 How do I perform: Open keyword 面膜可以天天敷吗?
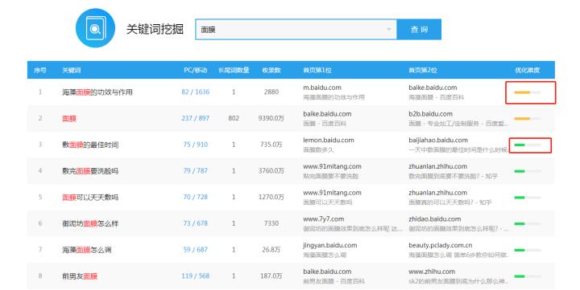tap(90, 197)
